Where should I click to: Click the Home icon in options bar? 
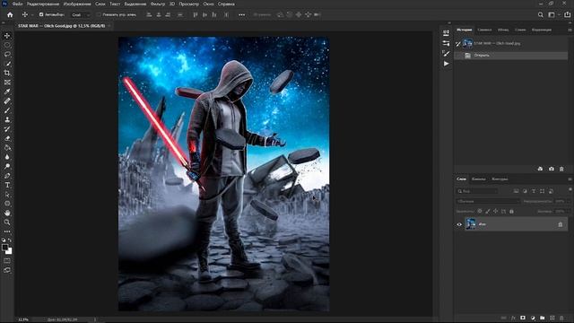tap(10, 14)
